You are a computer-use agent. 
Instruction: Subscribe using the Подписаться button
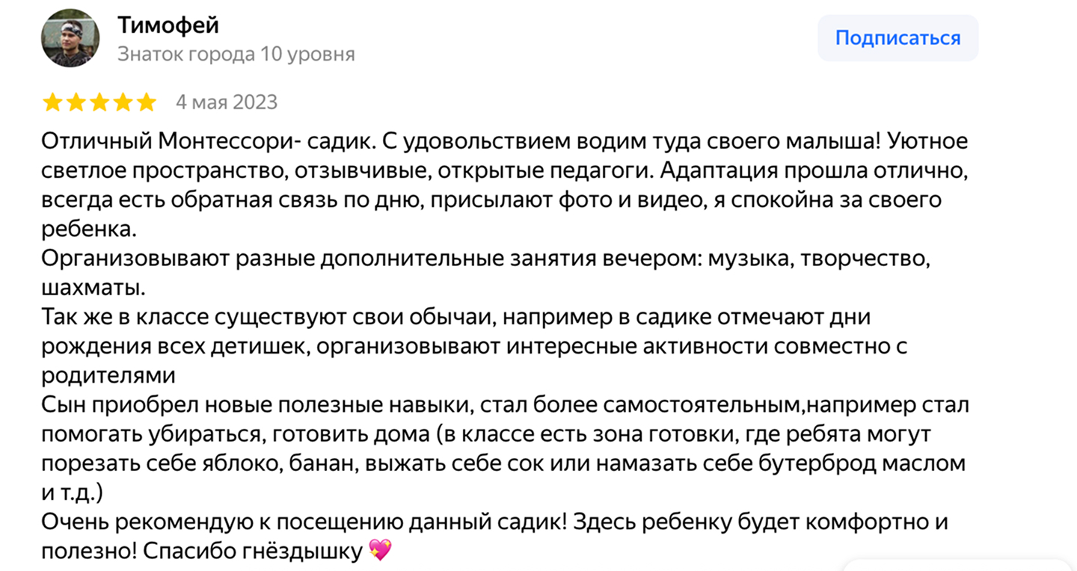click(897, 38)
